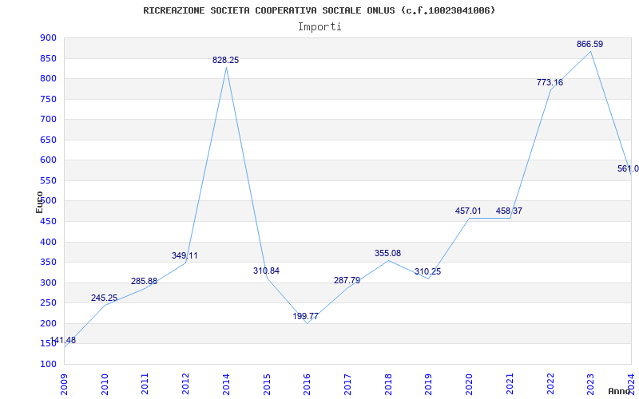Viewport: 639px width, 399px height.
Task: Click the 285.88 data label
Action: [144, 282]
